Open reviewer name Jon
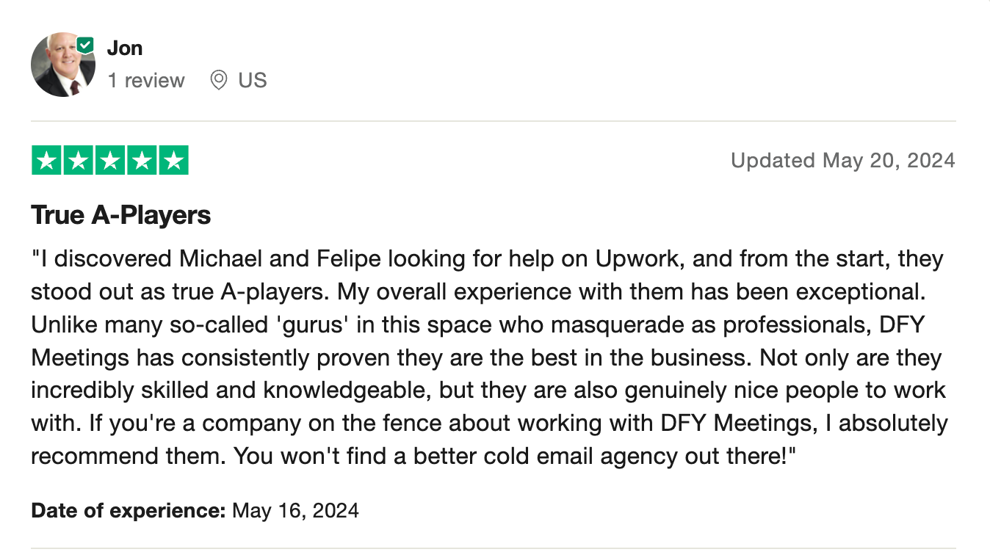Image resolution: width=990 pixels, height=552 pixels. pos(124,48)
